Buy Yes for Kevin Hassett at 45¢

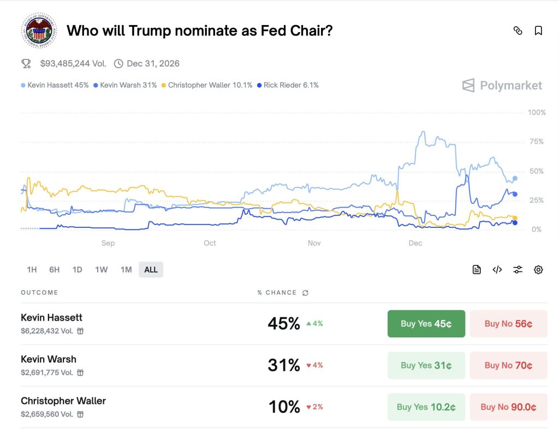coord(426,324)
